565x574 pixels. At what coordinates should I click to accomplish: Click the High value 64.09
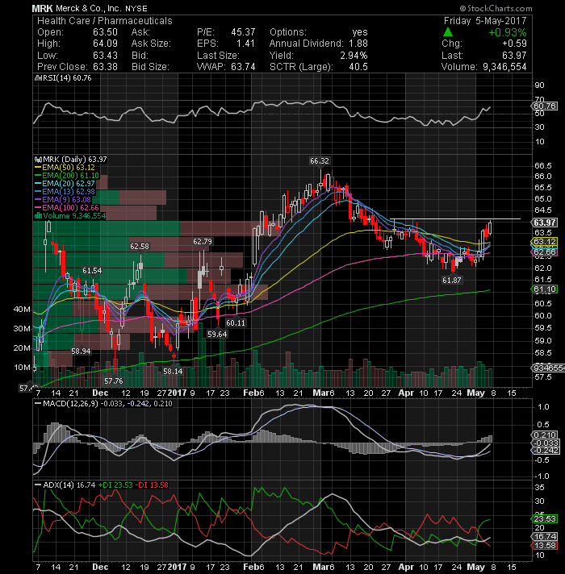pyautogui.click(x=105, y=44)
